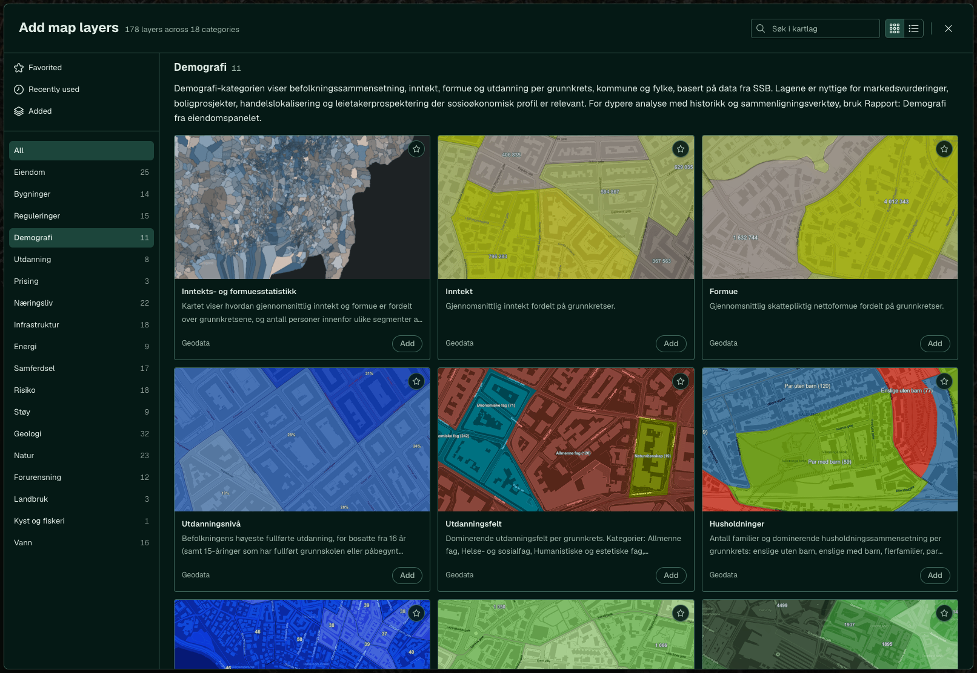
Task: Click the Demografi section heading
Action: point(200,67)
